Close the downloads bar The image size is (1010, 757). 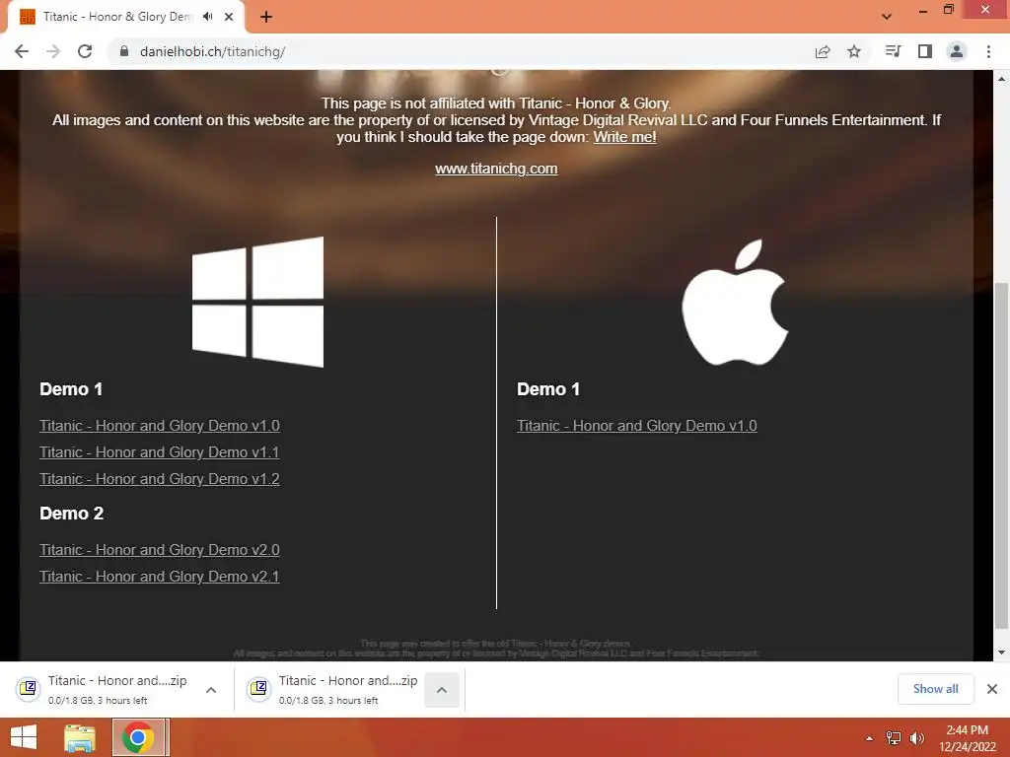tap(992, 689)
